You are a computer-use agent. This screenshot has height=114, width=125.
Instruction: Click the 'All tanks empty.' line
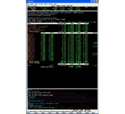point(35,21)
